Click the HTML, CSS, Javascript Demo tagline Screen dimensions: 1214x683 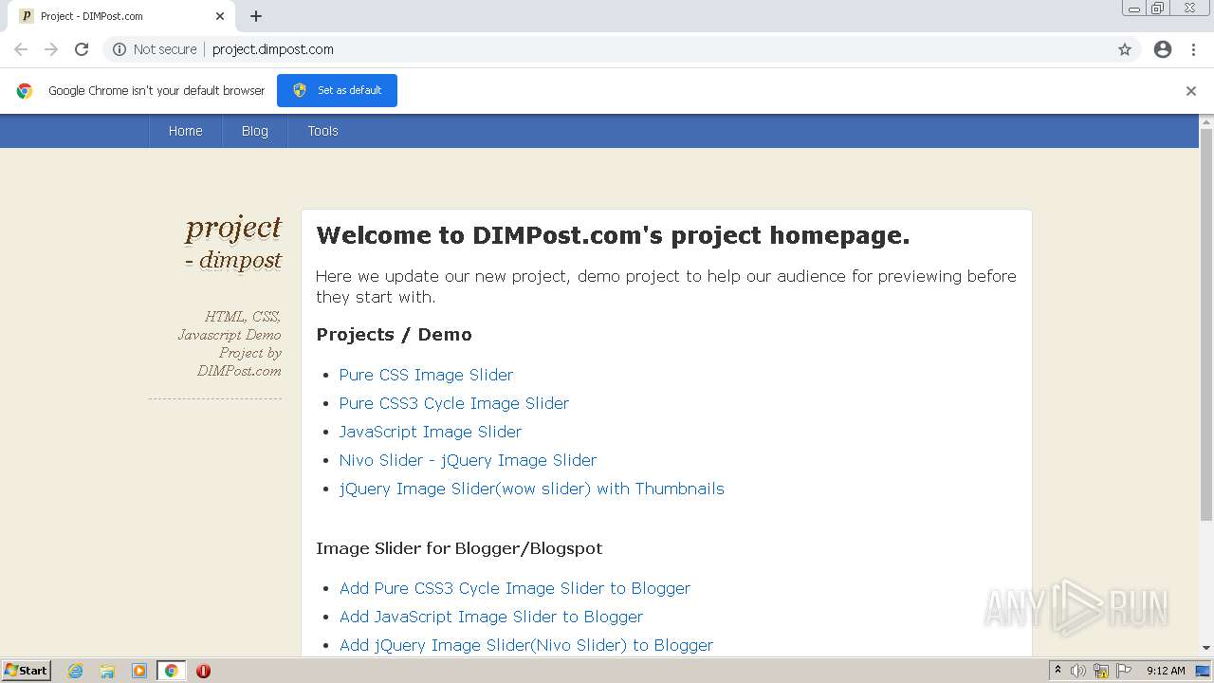230,343
